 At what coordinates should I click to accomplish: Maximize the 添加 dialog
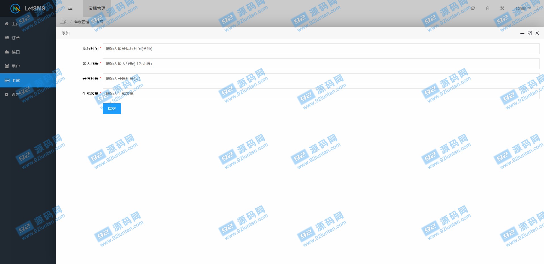[x=530, y=33]
